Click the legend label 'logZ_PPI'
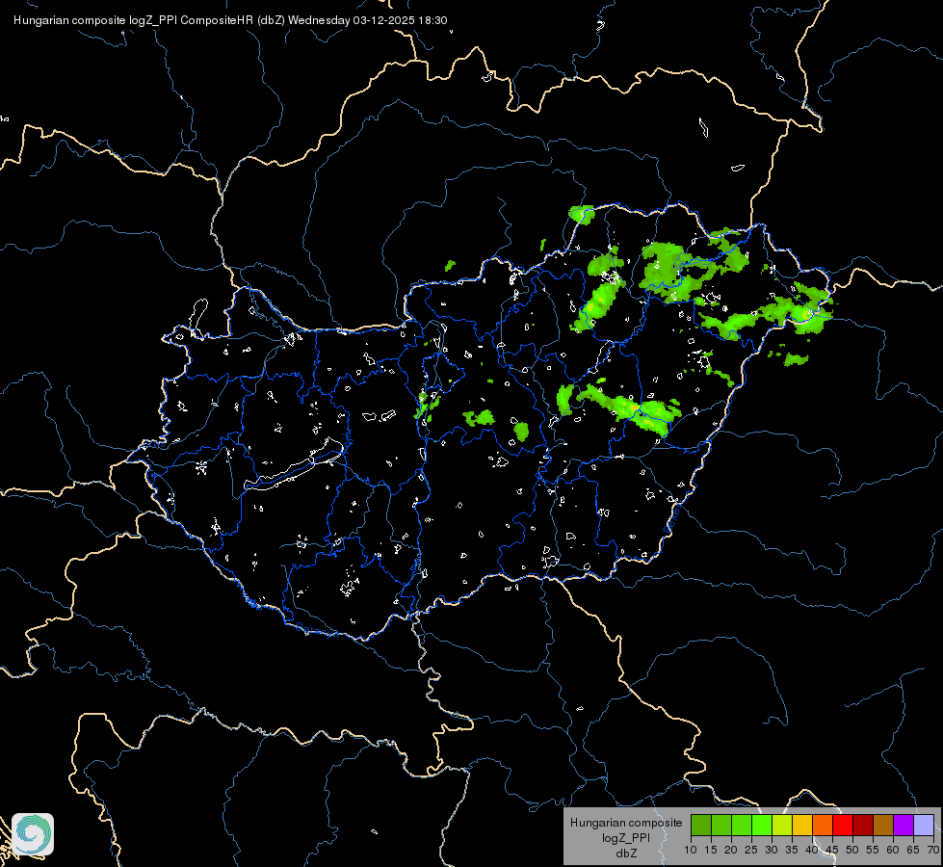The width and height of the screenshot is (943, 867). 626,838
